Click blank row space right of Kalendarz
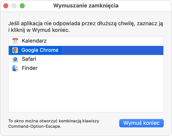The image size is (172, 136). (105, 41)
